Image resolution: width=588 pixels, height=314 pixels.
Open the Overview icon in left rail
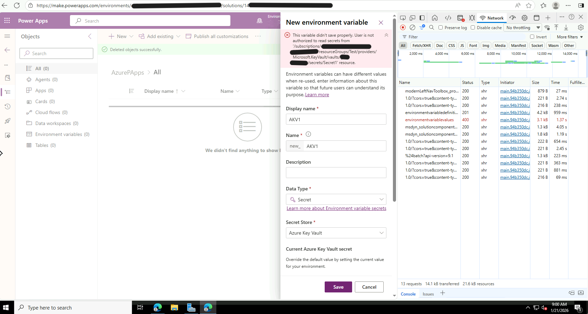[8, 78]
